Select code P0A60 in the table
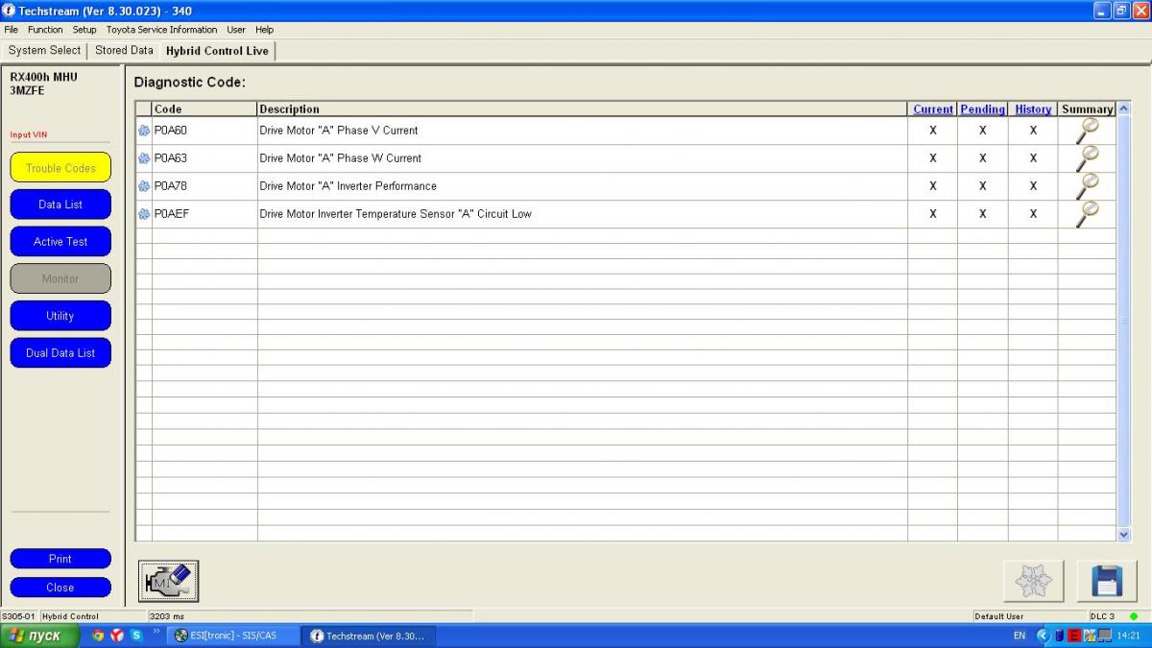 click(x=172, y=131)
